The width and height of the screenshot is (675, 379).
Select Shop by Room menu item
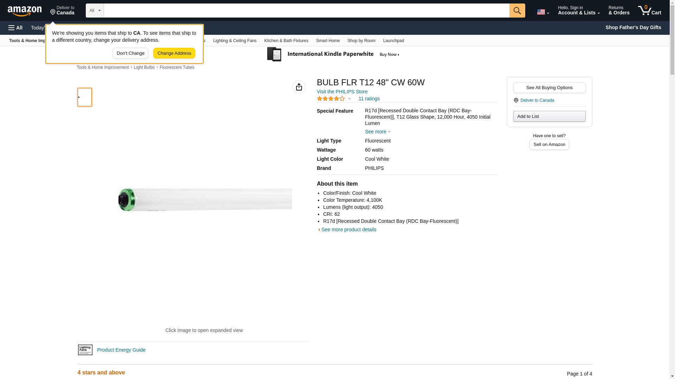point(361,41)
